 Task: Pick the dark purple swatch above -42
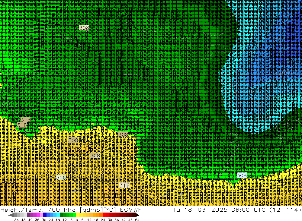(x=28, y=215)
